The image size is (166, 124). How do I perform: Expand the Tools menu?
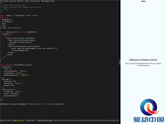(x=28, y=1)
